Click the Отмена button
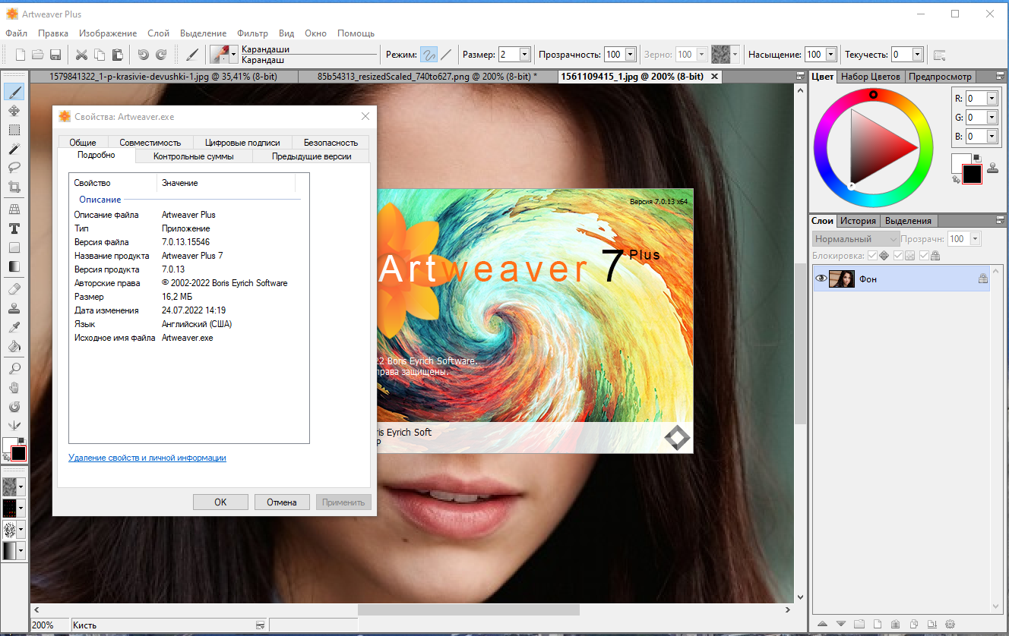 pyautogui.click(x=282, y=502)
